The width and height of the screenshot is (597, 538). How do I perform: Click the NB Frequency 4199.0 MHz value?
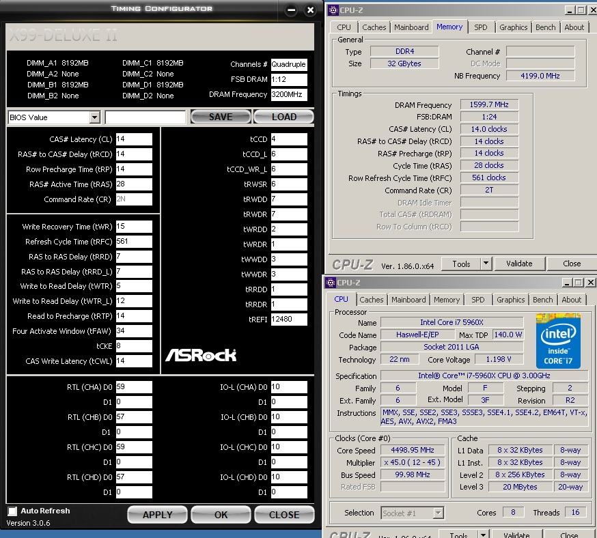click(540, 76)
